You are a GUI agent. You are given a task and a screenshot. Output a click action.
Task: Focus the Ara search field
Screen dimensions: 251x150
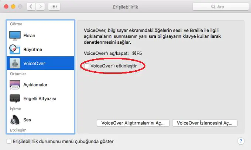tap(221, 7)
